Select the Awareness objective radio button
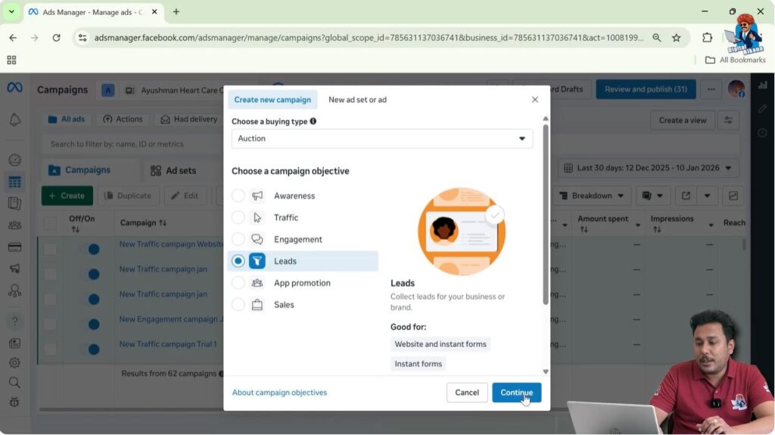The height and width of the screenshot is (435, 775). pyautogui.click(x=238, y=196)
